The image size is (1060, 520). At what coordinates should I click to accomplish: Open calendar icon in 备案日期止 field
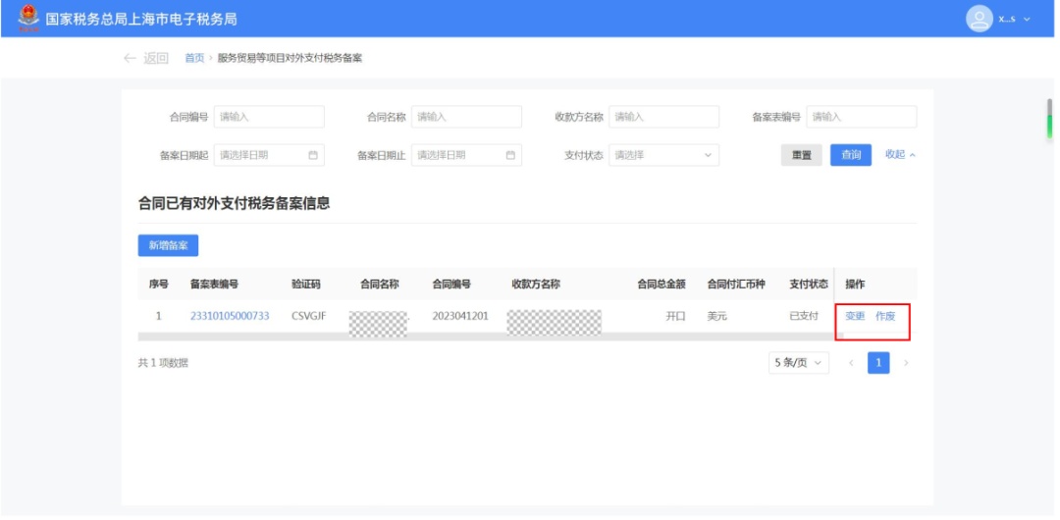point(510,155)
